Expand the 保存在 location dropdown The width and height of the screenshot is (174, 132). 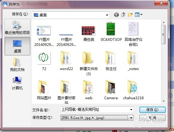[x=107, y=15]
